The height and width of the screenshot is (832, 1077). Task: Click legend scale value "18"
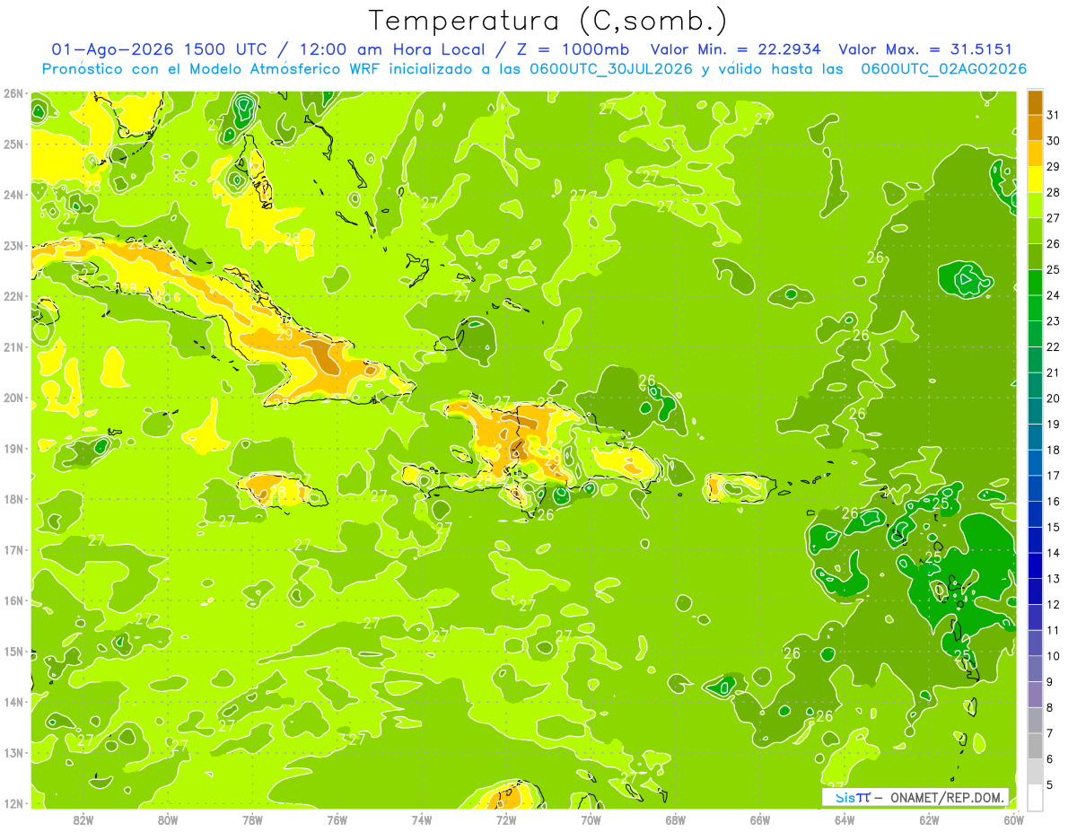point(1053,450)
